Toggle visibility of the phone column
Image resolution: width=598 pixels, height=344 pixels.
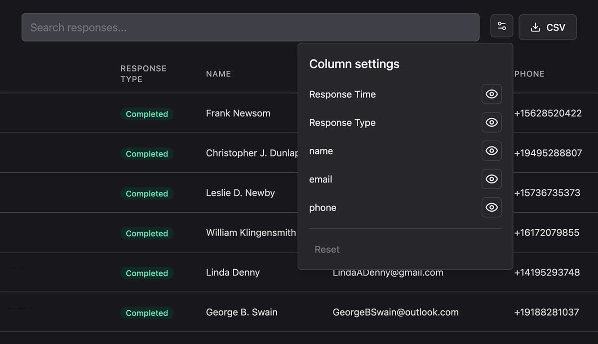click(x=492, y=207)
